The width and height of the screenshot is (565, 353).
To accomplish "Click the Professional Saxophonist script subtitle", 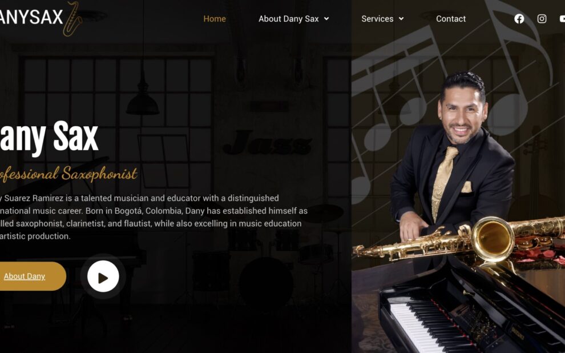I will [68, 174].
